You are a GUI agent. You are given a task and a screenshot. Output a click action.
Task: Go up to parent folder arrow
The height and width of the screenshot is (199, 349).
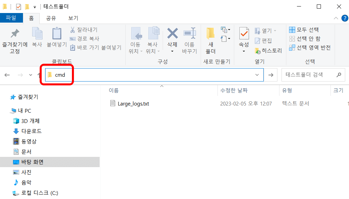[38, 75]
